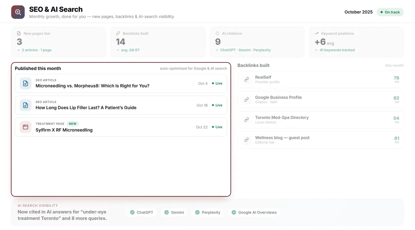Click the Toronto Med-Spa Directory link icon
The height and width of the screenshot is (230, 415).
click(247, 120)
